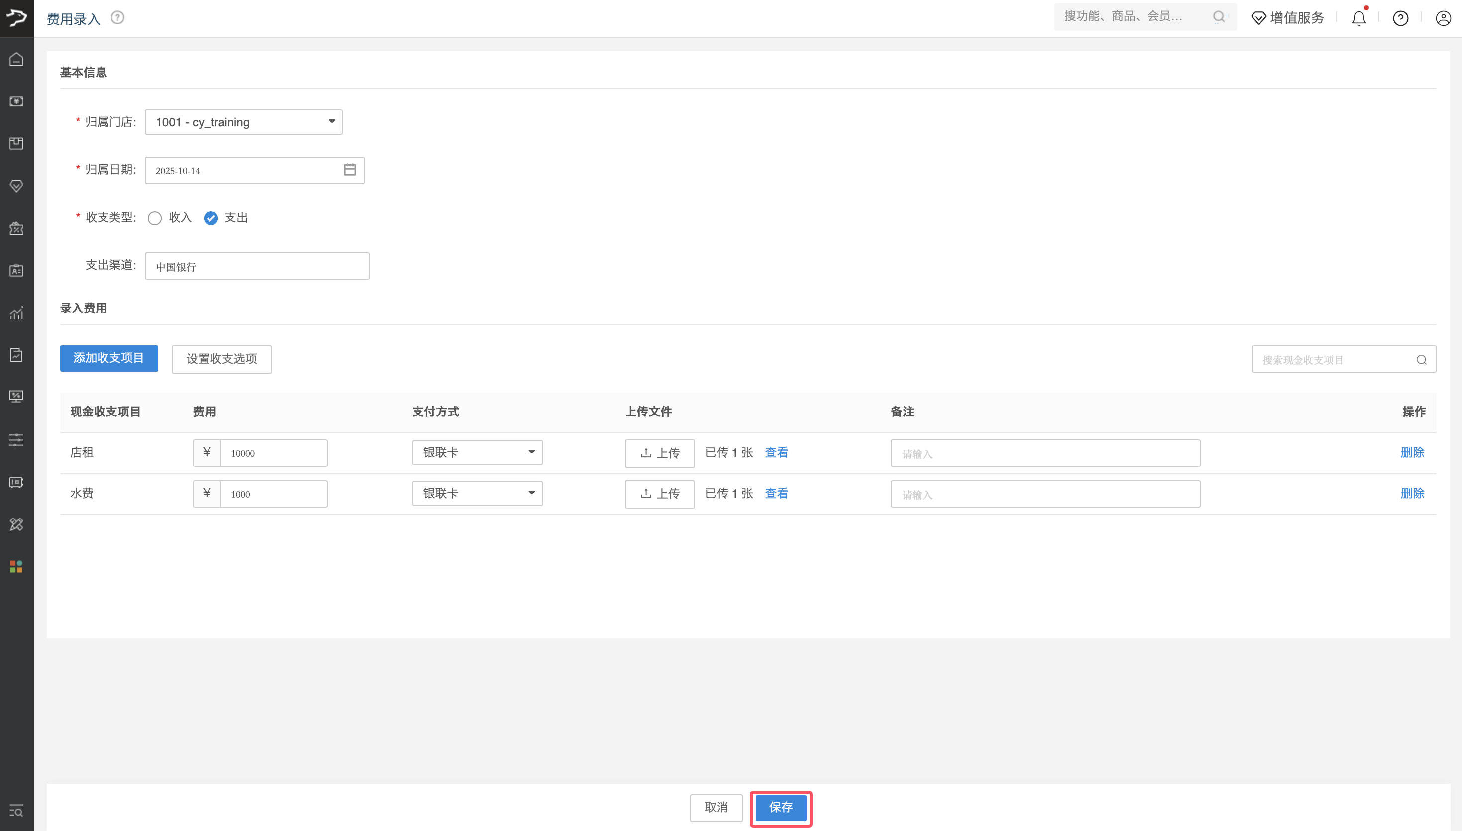Open the notification bell with red dot

pos(1358,18)
